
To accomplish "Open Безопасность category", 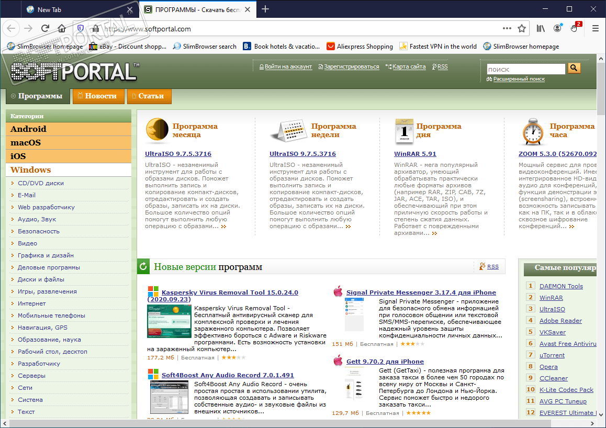I will [x=39, y=231].
